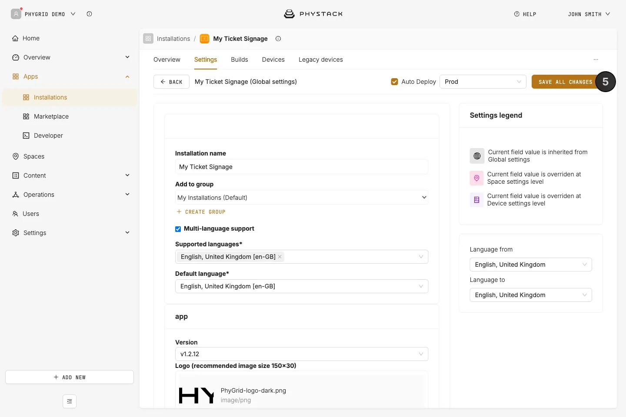Switch to the Builds tab
The width and height of the screenshot is (626, 417).
[x=240, y=60]
